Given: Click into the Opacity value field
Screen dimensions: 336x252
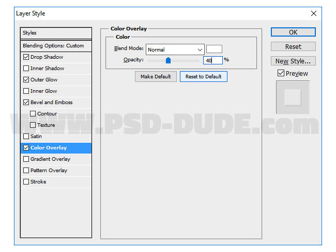Looking at the screenshot, I should (x=213, y=60).
